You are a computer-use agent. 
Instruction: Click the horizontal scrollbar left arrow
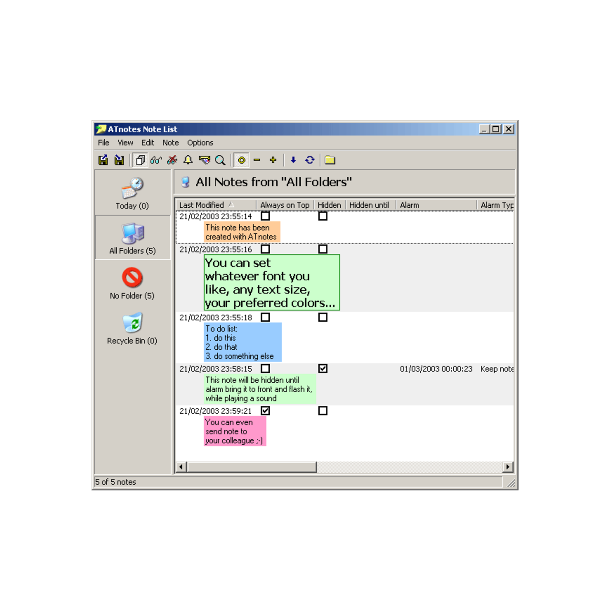pos(181,467)
